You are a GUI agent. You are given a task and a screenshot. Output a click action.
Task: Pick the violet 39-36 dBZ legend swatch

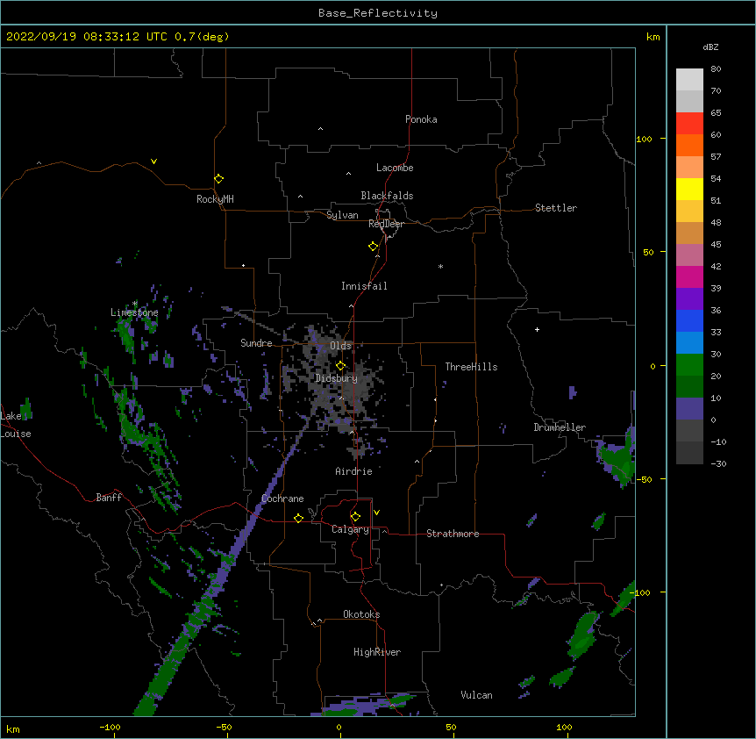(689, 299)
